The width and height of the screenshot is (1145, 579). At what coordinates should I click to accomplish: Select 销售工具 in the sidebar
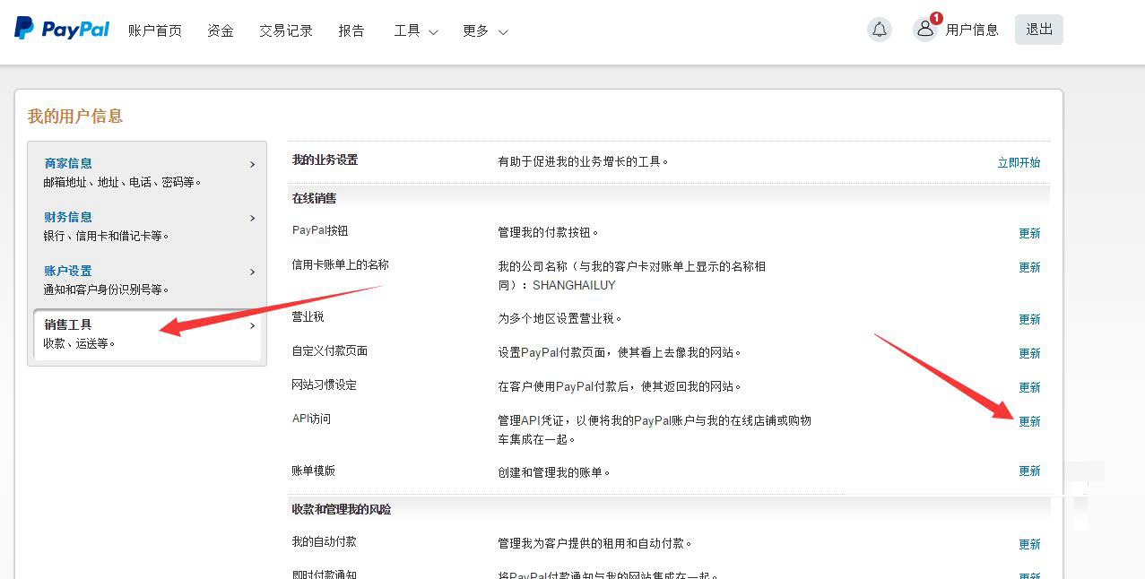68,324
